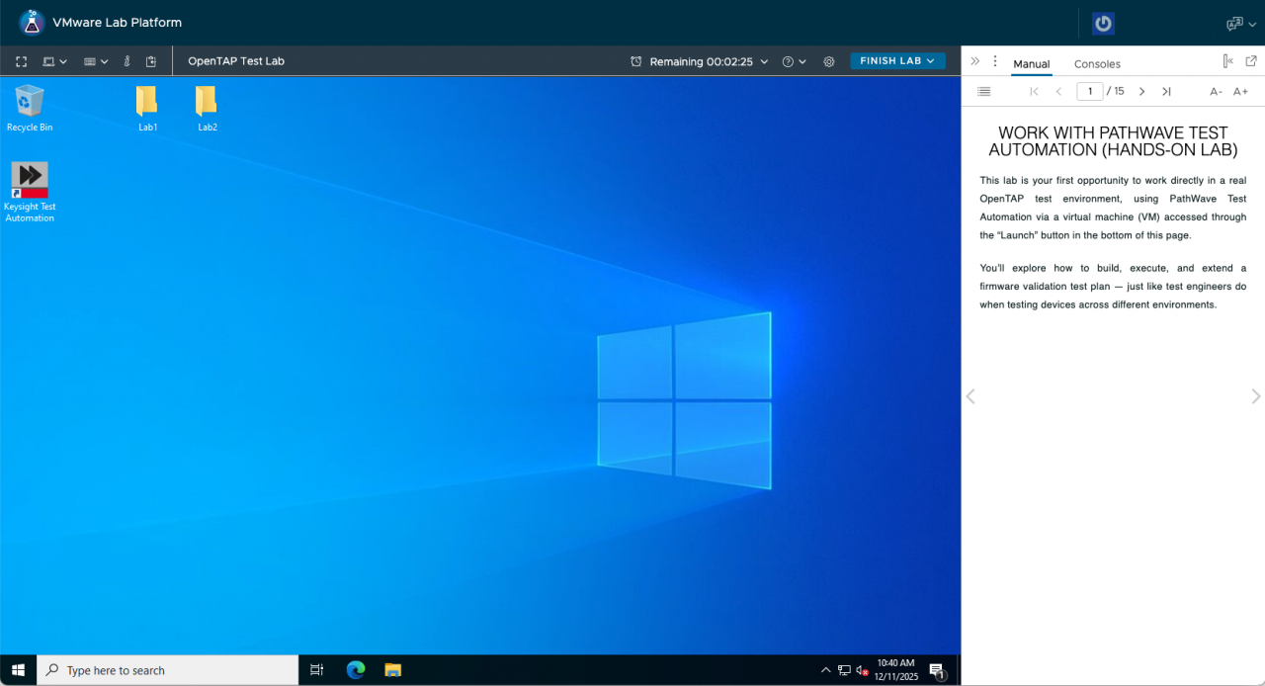1265x686 pixels.
Task: Select the Lab1 folder on desktop
Action: coord(147,108)
